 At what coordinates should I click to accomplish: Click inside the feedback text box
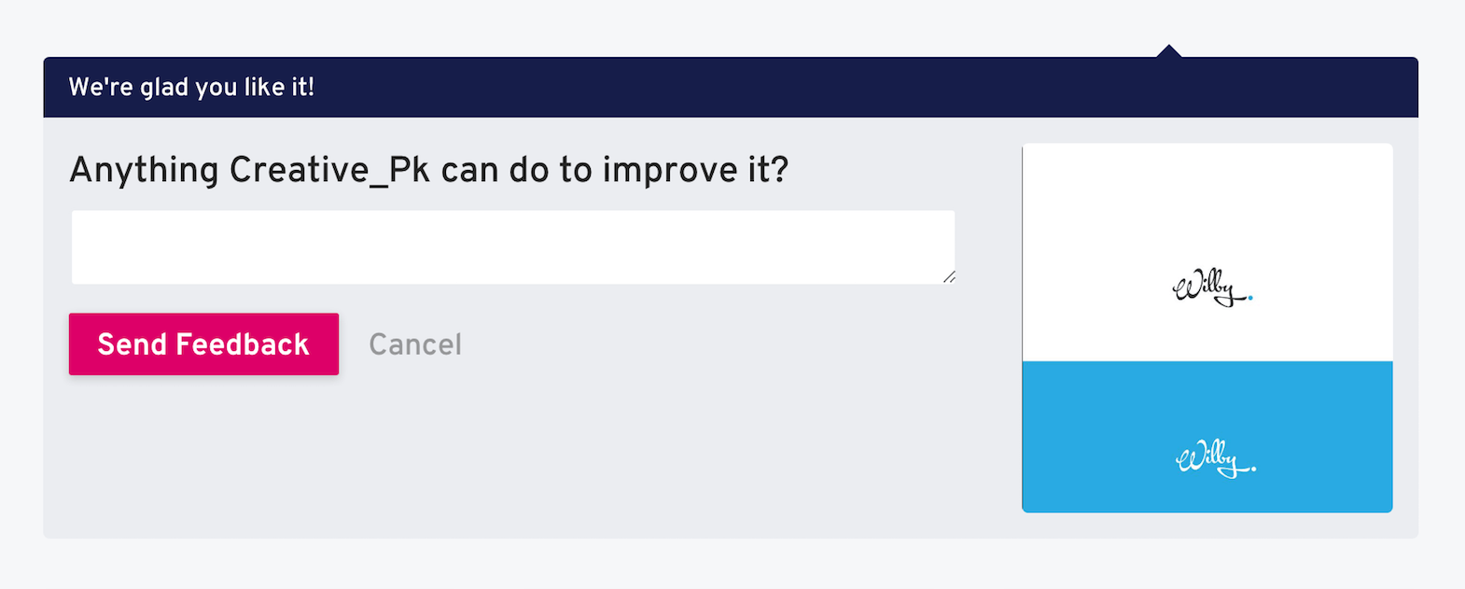coord(512,245)
